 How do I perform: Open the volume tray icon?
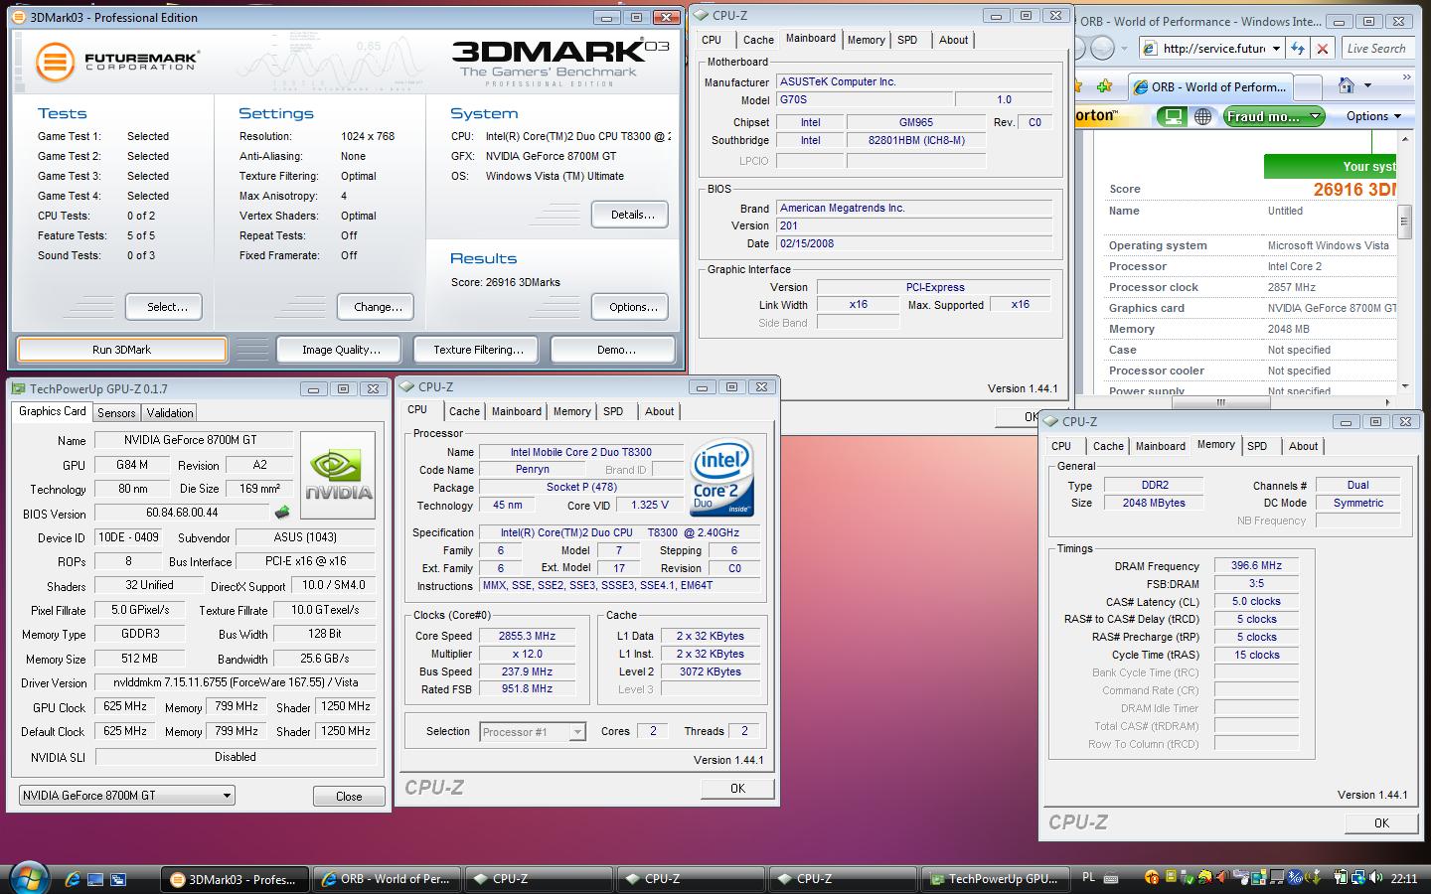(1376, 877)
